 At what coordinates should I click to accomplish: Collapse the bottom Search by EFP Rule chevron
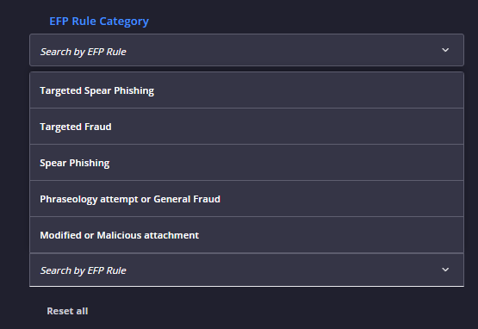tap(445, 270)
